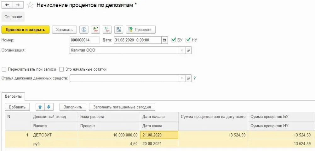Click the green question mark help icon
Screen dimensions: 315x151
pos(195,78)
